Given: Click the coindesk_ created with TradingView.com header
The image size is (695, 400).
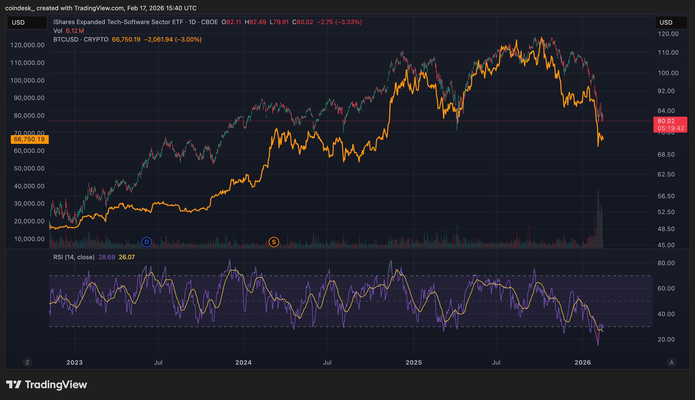Looking at the screenshot, I should click(101, 8).
